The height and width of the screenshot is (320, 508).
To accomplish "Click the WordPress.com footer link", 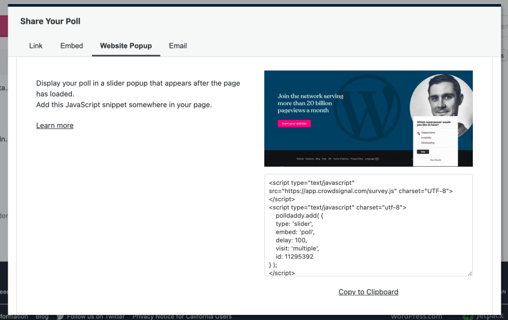I will pyautogui.click(x=416, y=316).
